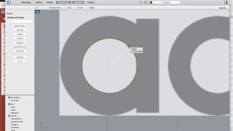Viewport: 233px width, 131px height.
Task: Switch to Right viewport tab
Action: click(x=92, y=8)
